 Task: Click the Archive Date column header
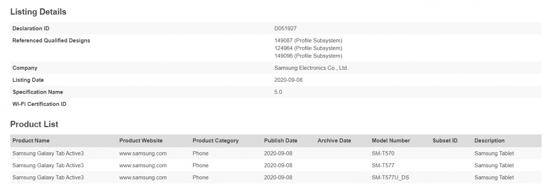pyautogui.click(x=334, y=141)
